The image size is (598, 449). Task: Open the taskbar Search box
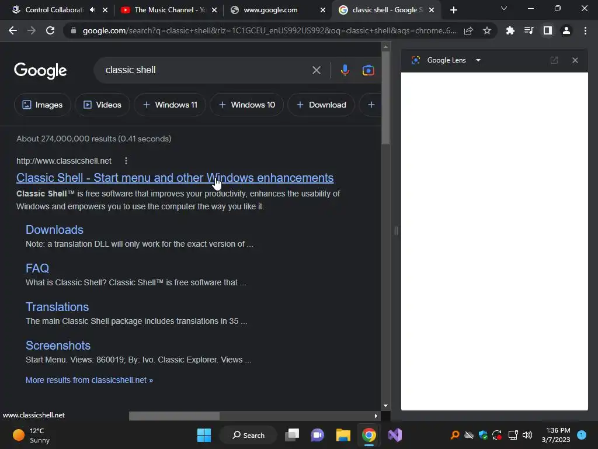coord(248,435)
